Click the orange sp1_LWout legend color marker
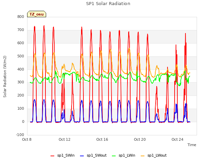This screenshot has width=217, height=162. (x=142, y=156)
